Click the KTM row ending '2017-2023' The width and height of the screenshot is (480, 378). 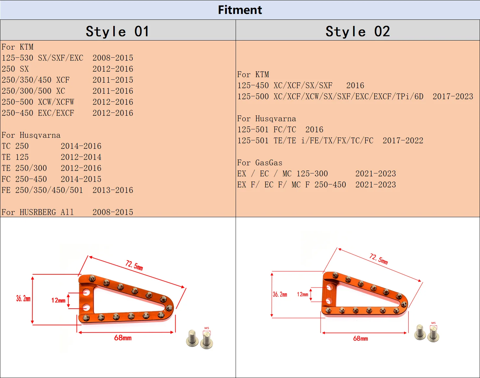pos(355,97)
